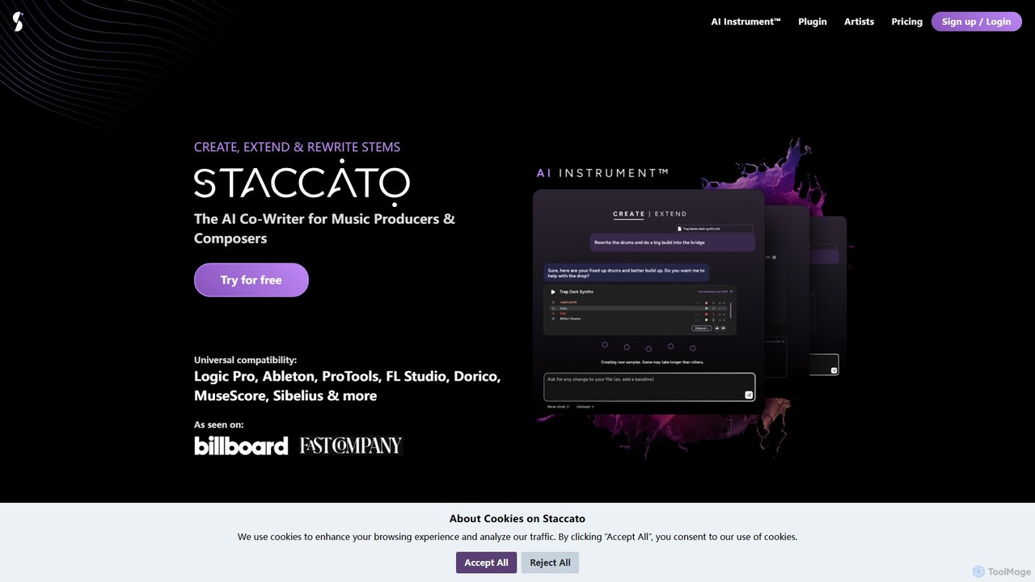Click New chat below the prompt box
Viewport: 1035px width, 582px height.
click(x=558, y=407)
